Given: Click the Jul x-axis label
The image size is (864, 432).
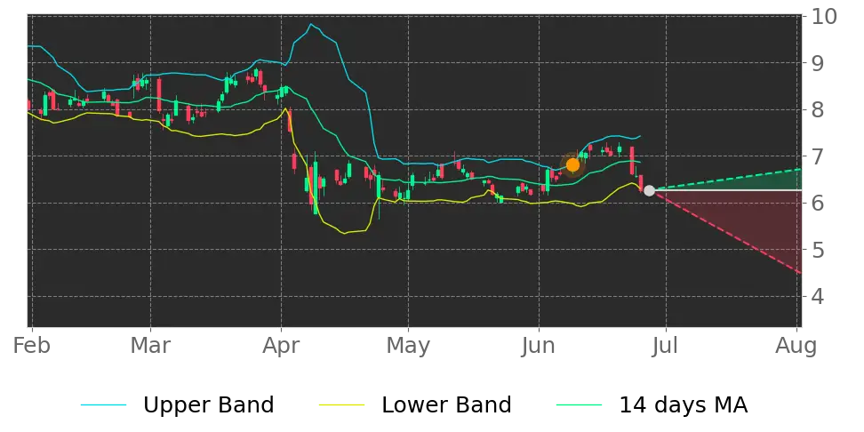Looking at the screenshot, I should tap(666, 346).
